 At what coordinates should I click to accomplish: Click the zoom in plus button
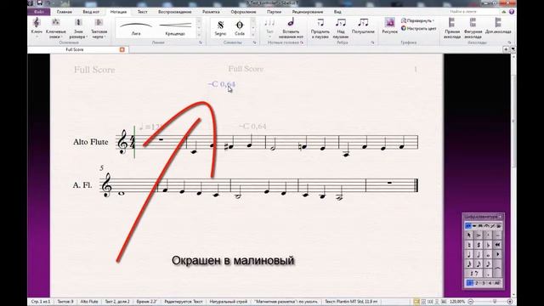(510, 302)
